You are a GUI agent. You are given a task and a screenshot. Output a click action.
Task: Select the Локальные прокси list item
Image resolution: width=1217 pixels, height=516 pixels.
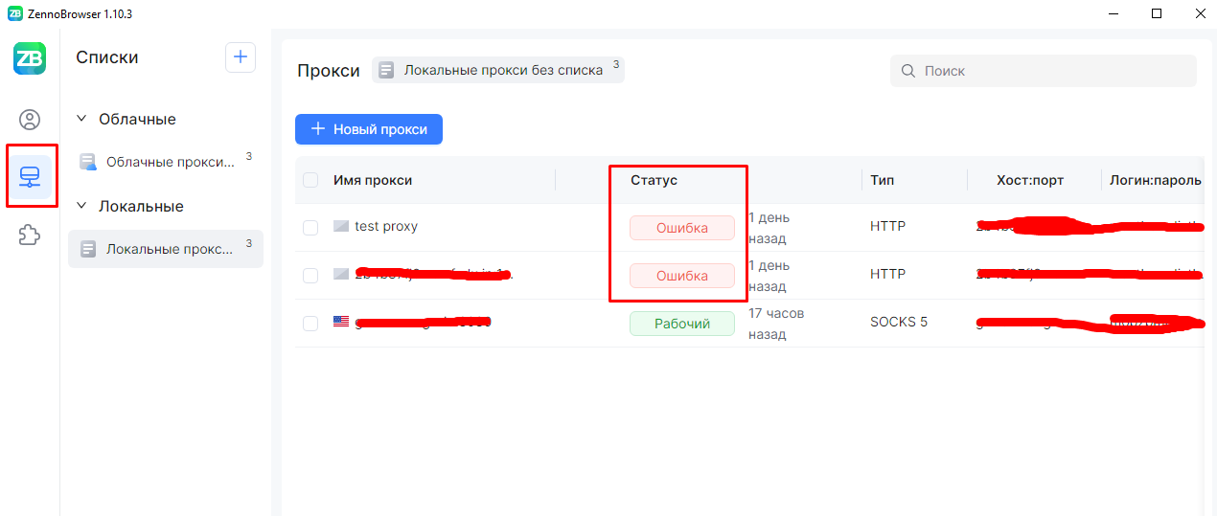[165, 249]
